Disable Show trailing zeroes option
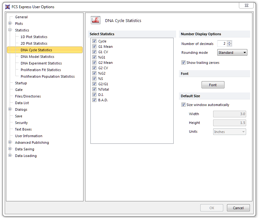 click(x=184, y=63)
